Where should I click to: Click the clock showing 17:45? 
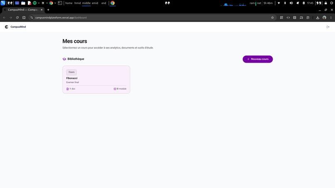(310, 3)
